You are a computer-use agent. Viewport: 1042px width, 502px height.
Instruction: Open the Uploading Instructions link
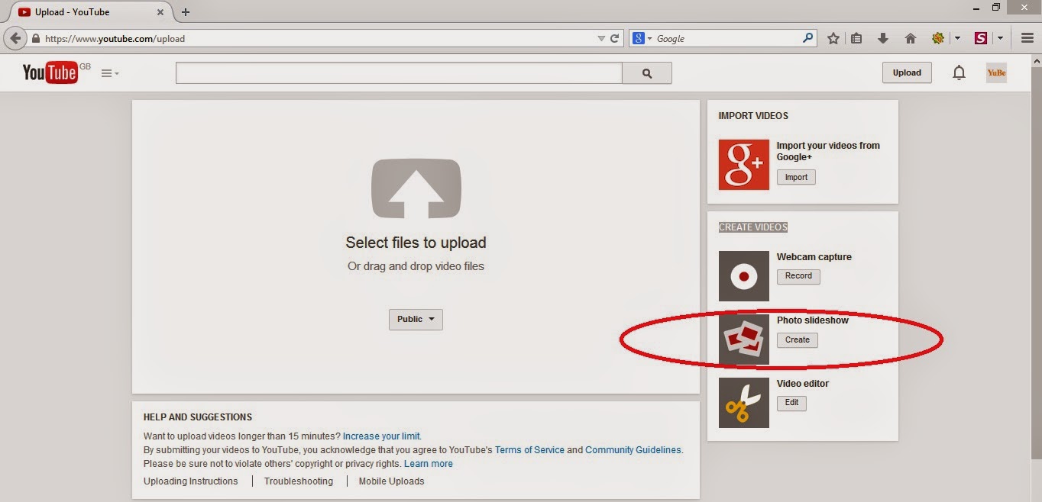coord(191,481)
